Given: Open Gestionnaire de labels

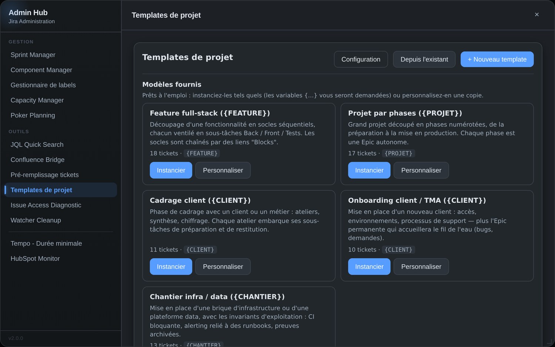Looking at the screenshot, I should (x=61, y=85).
